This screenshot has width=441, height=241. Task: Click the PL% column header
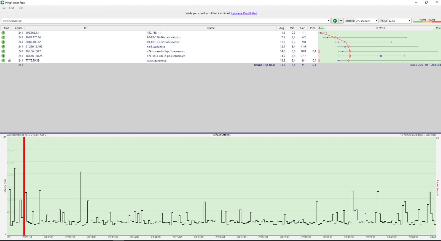pyautogui.click(x=313, y=28)
